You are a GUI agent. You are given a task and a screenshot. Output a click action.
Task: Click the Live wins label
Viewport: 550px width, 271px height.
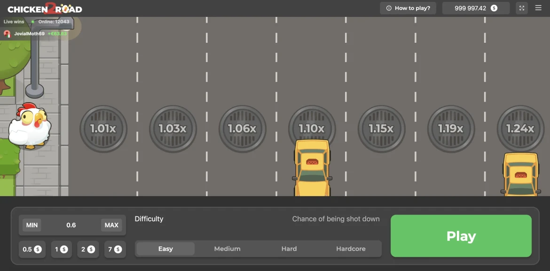[x=14, y=22]
